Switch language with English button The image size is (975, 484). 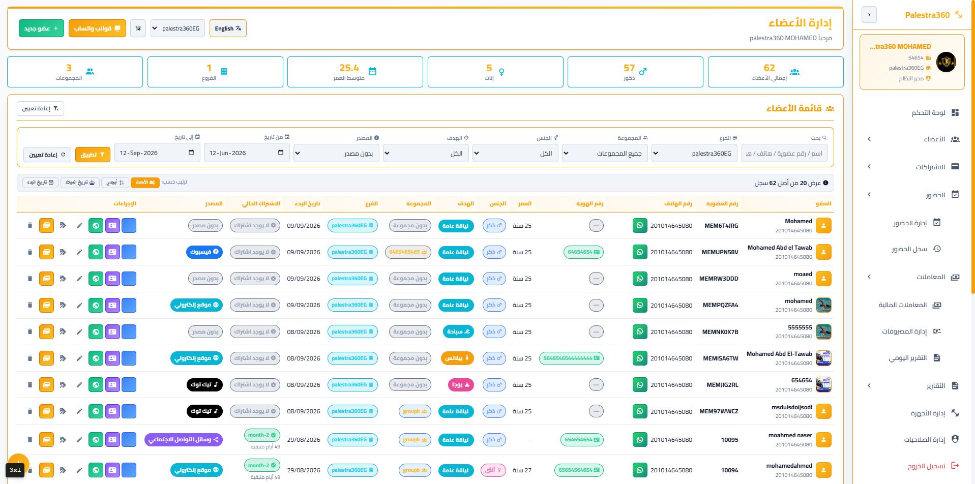[x=228, y=28]
